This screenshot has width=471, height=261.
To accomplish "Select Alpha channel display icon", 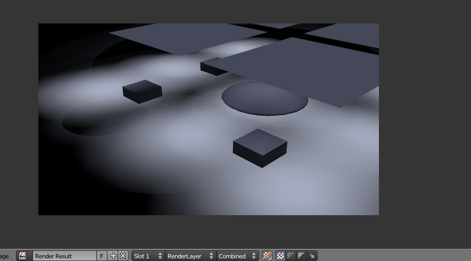I will coord(301,256).
